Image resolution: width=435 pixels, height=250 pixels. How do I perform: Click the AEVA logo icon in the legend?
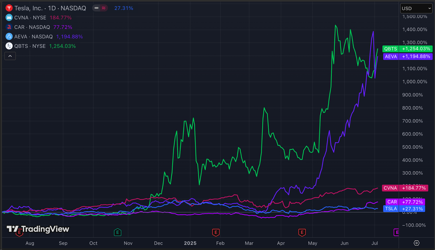point(9,36)
